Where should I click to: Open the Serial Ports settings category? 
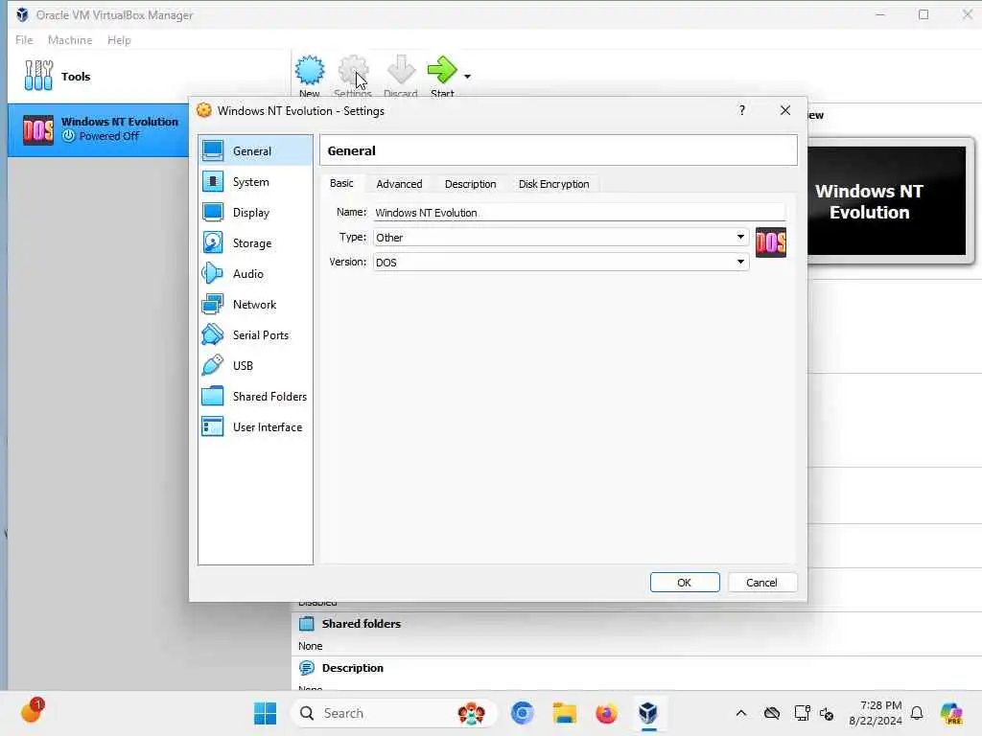(255, 334)
